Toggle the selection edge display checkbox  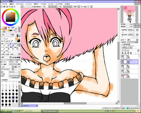[x=33, y=7]
